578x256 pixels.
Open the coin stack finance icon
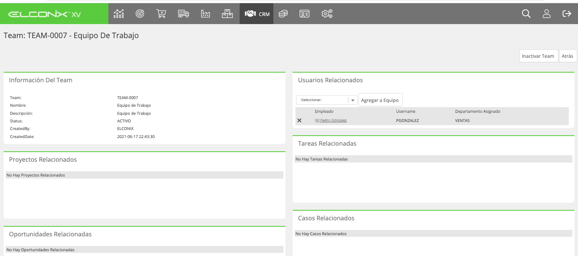tap(283, 14)
